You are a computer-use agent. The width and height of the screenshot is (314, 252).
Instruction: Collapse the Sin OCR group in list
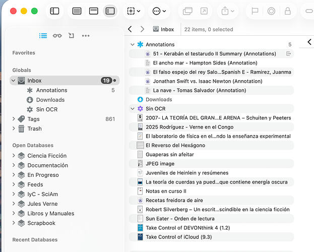[133, 108]
